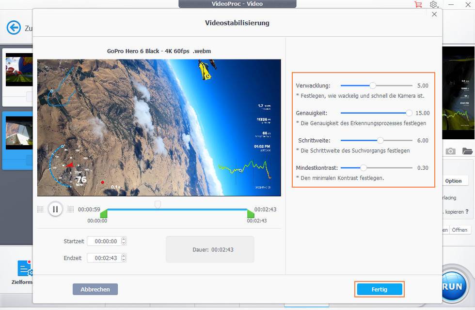The width and height of the screenshot is (475, 310).
Task: Click the Abbrechen button
Action: click(95, 289)
